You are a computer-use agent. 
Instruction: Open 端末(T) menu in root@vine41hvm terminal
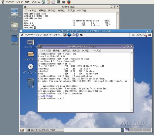pos(76,51)
